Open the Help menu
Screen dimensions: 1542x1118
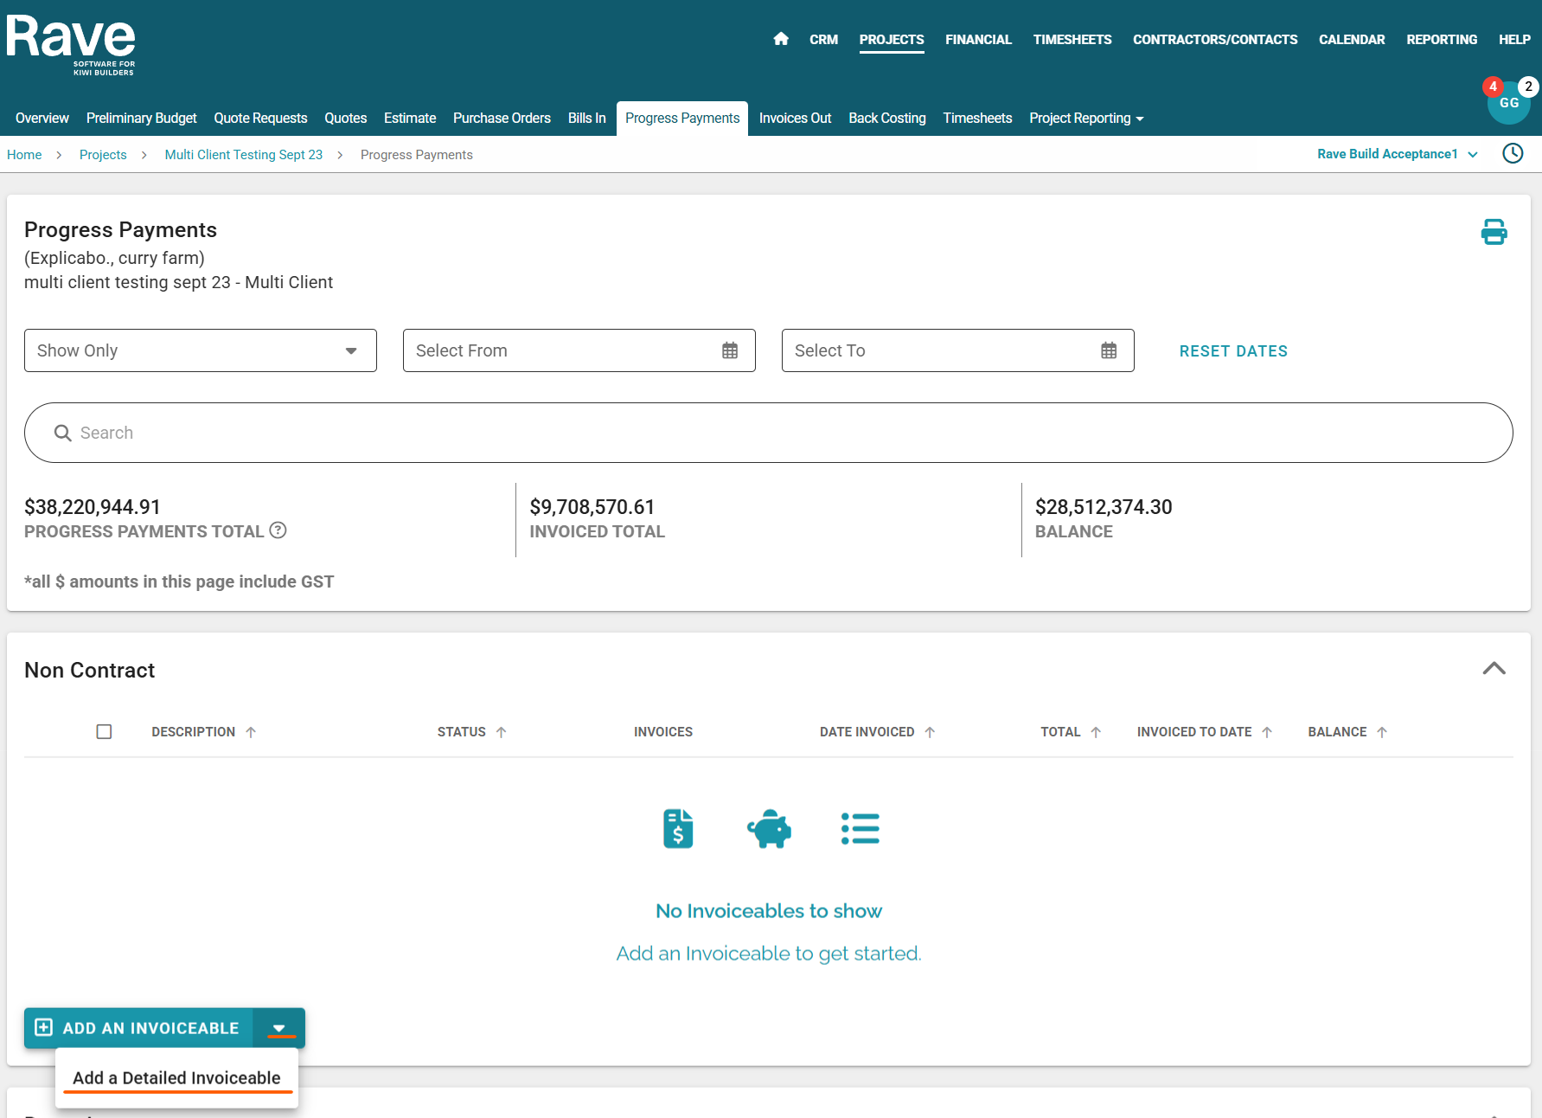click(x=1514, y=40)
